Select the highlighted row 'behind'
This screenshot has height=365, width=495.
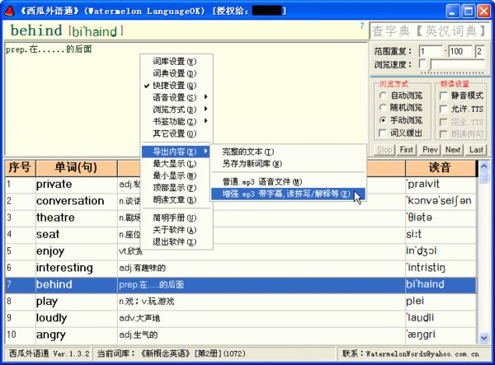(x=241, y=284)
